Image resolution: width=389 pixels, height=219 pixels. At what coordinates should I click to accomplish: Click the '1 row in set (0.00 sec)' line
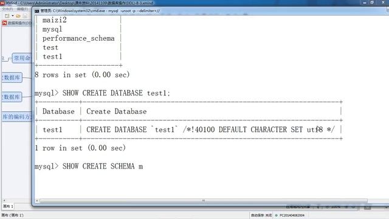pyautogui.click(x=80, y=148)
